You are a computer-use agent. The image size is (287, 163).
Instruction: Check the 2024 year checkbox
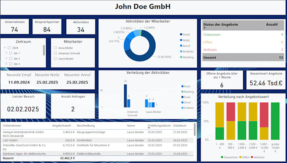point(9,48)
